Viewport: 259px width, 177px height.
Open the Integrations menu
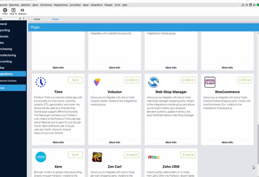tap(97, 5)
